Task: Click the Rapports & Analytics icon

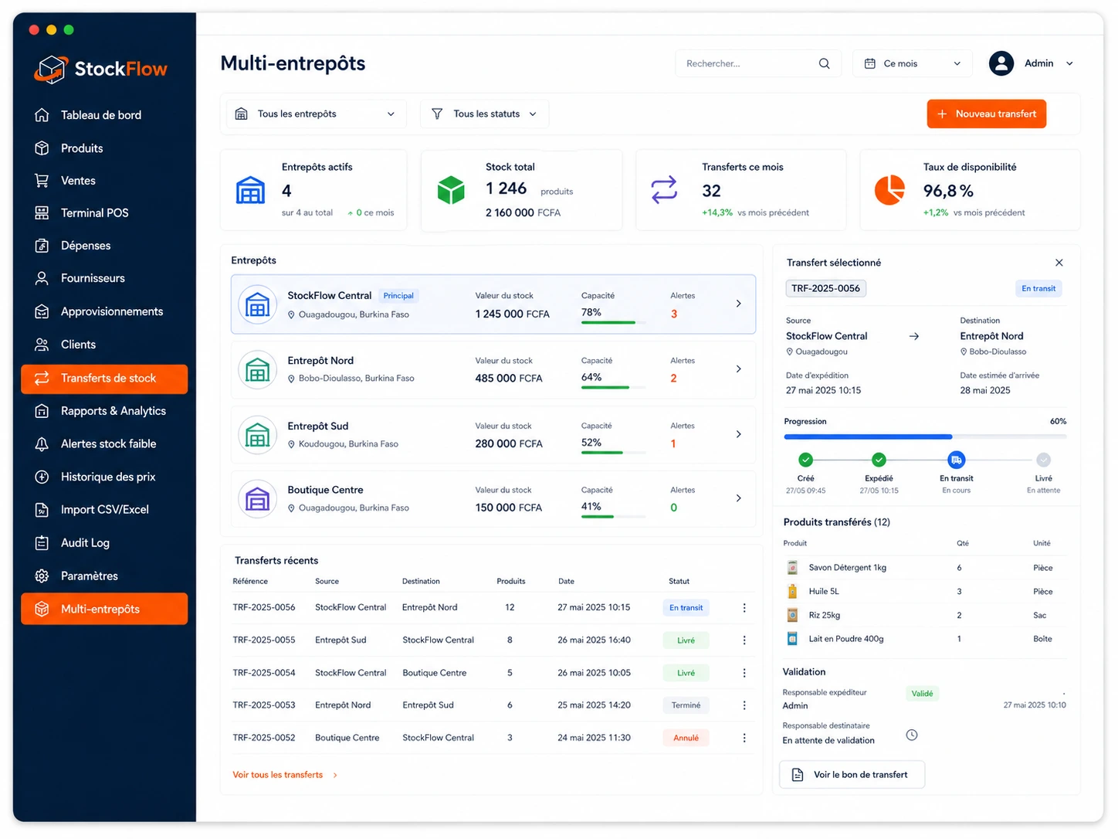Action: 42,411
